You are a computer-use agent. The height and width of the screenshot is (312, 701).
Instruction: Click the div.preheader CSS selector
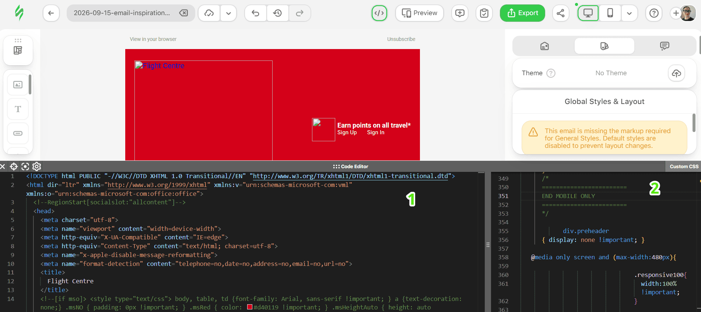pos(586,231)
